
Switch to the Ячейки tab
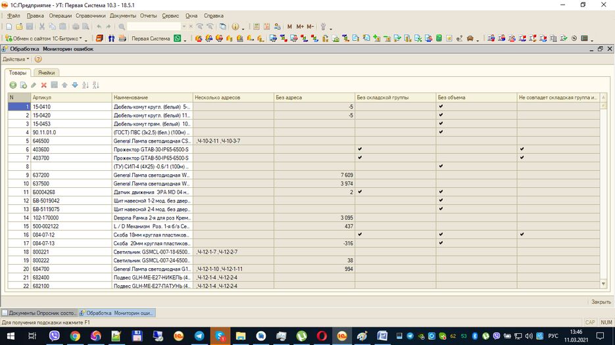tap(46, 72)
